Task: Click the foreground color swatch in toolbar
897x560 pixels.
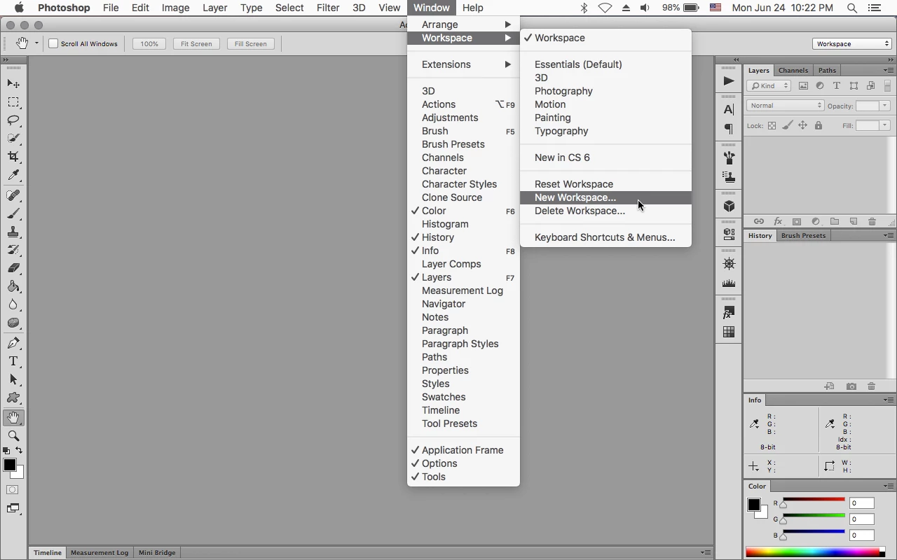Action: [9, 465]
